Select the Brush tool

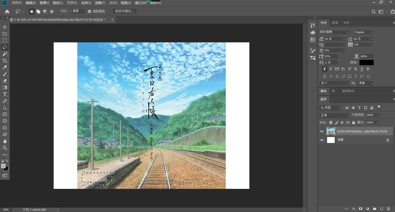(5, 74)
